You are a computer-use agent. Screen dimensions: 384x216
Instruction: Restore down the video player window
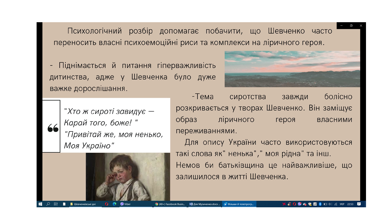click(351, 25)
